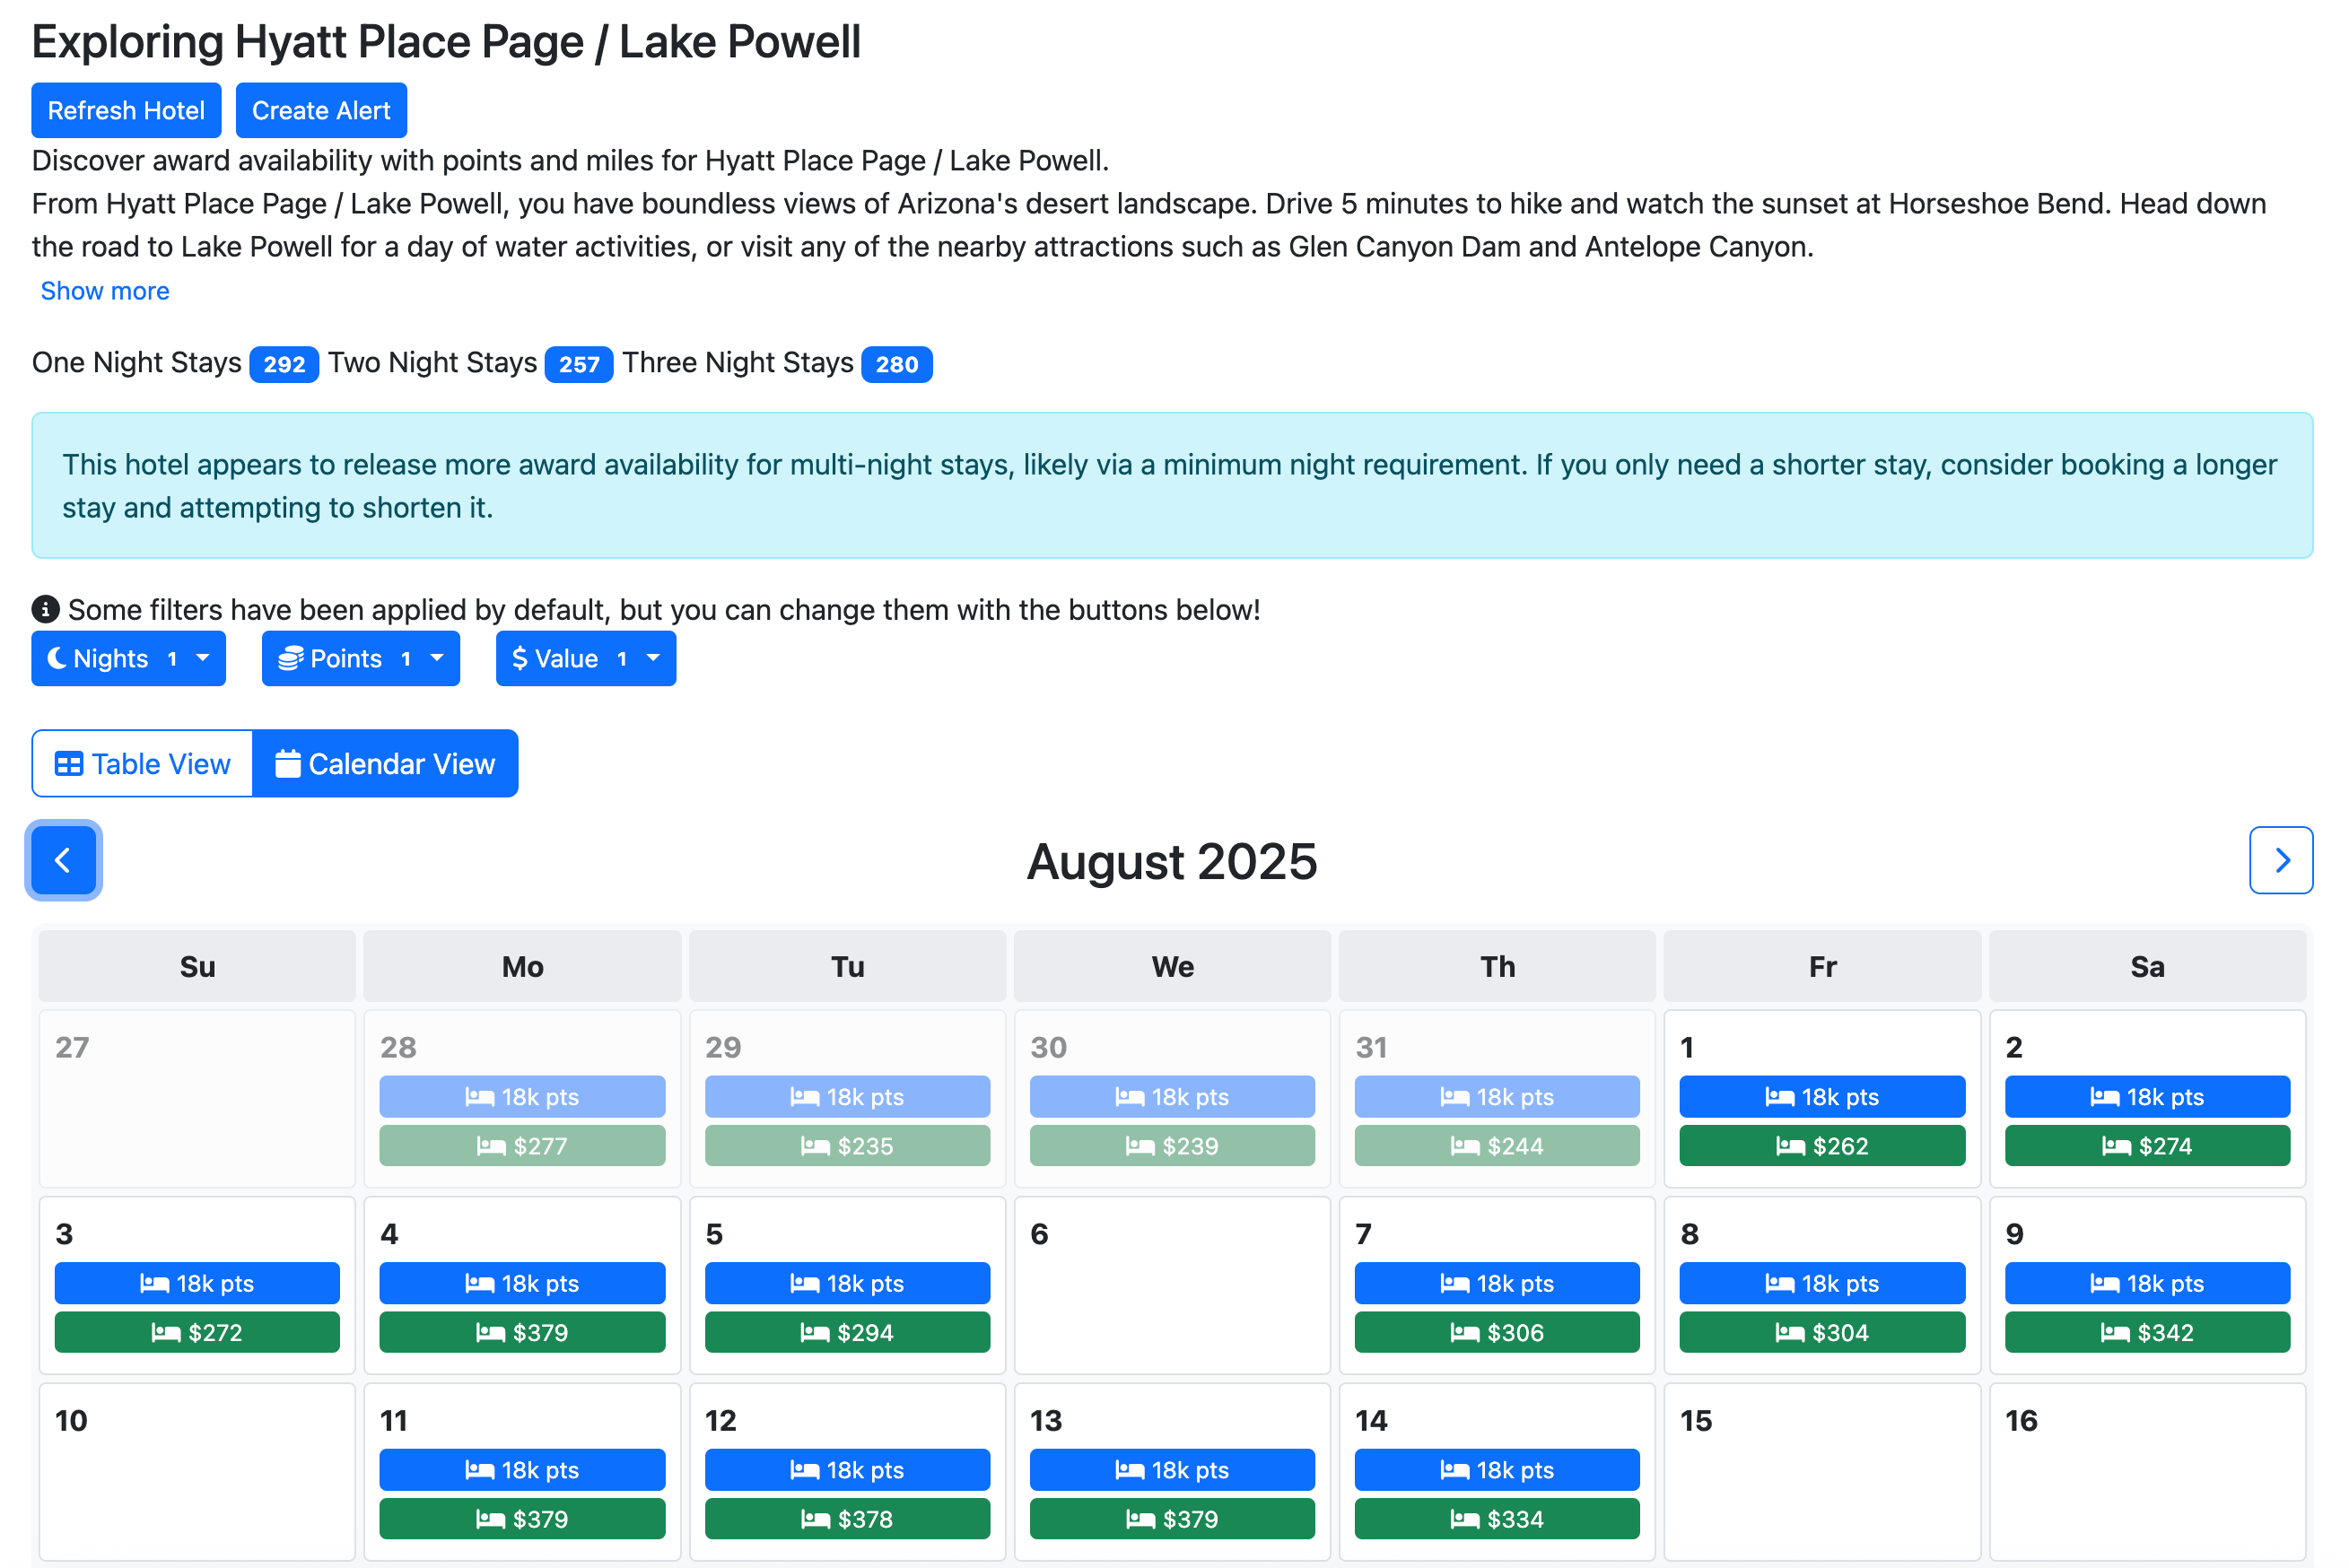Select faded 18k pts on July 28

522,1097
